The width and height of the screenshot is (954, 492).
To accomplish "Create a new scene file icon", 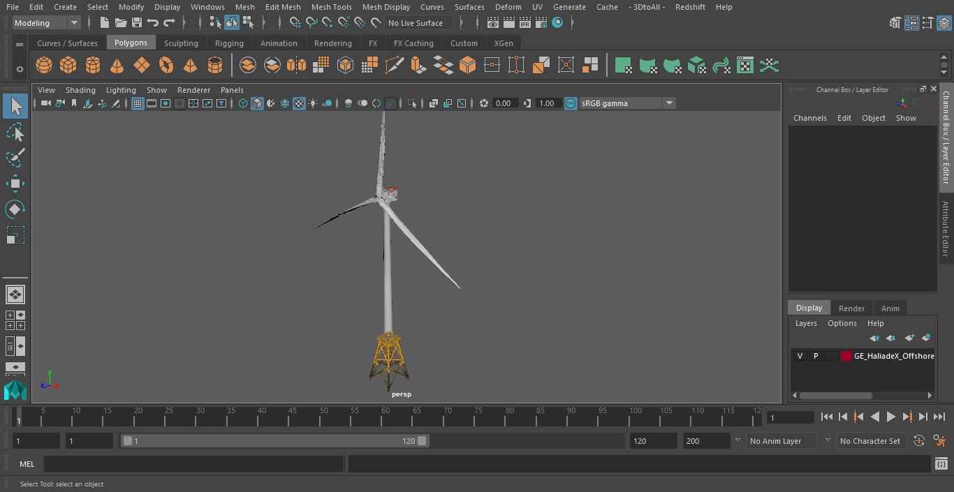I will [105, 23].
